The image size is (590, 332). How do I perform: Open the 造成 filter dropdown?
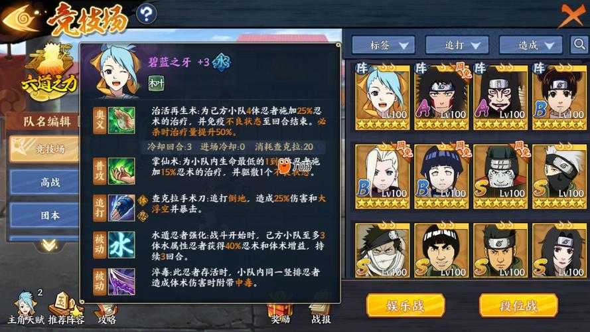[x=530, y=45]
